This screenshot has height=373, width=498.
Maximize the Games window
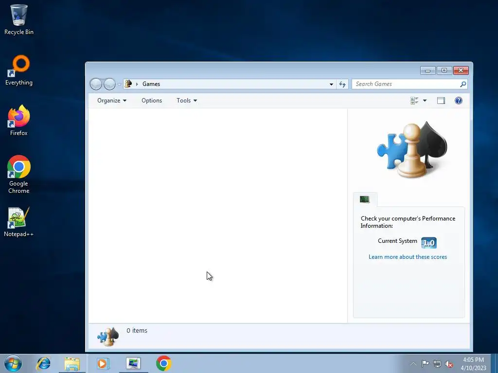click(x=445, y=70)
